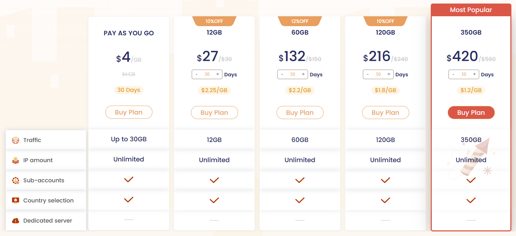Select the Dedicated server feature row label
Viewport: 516px width, 236px height.
pos(47,221)
